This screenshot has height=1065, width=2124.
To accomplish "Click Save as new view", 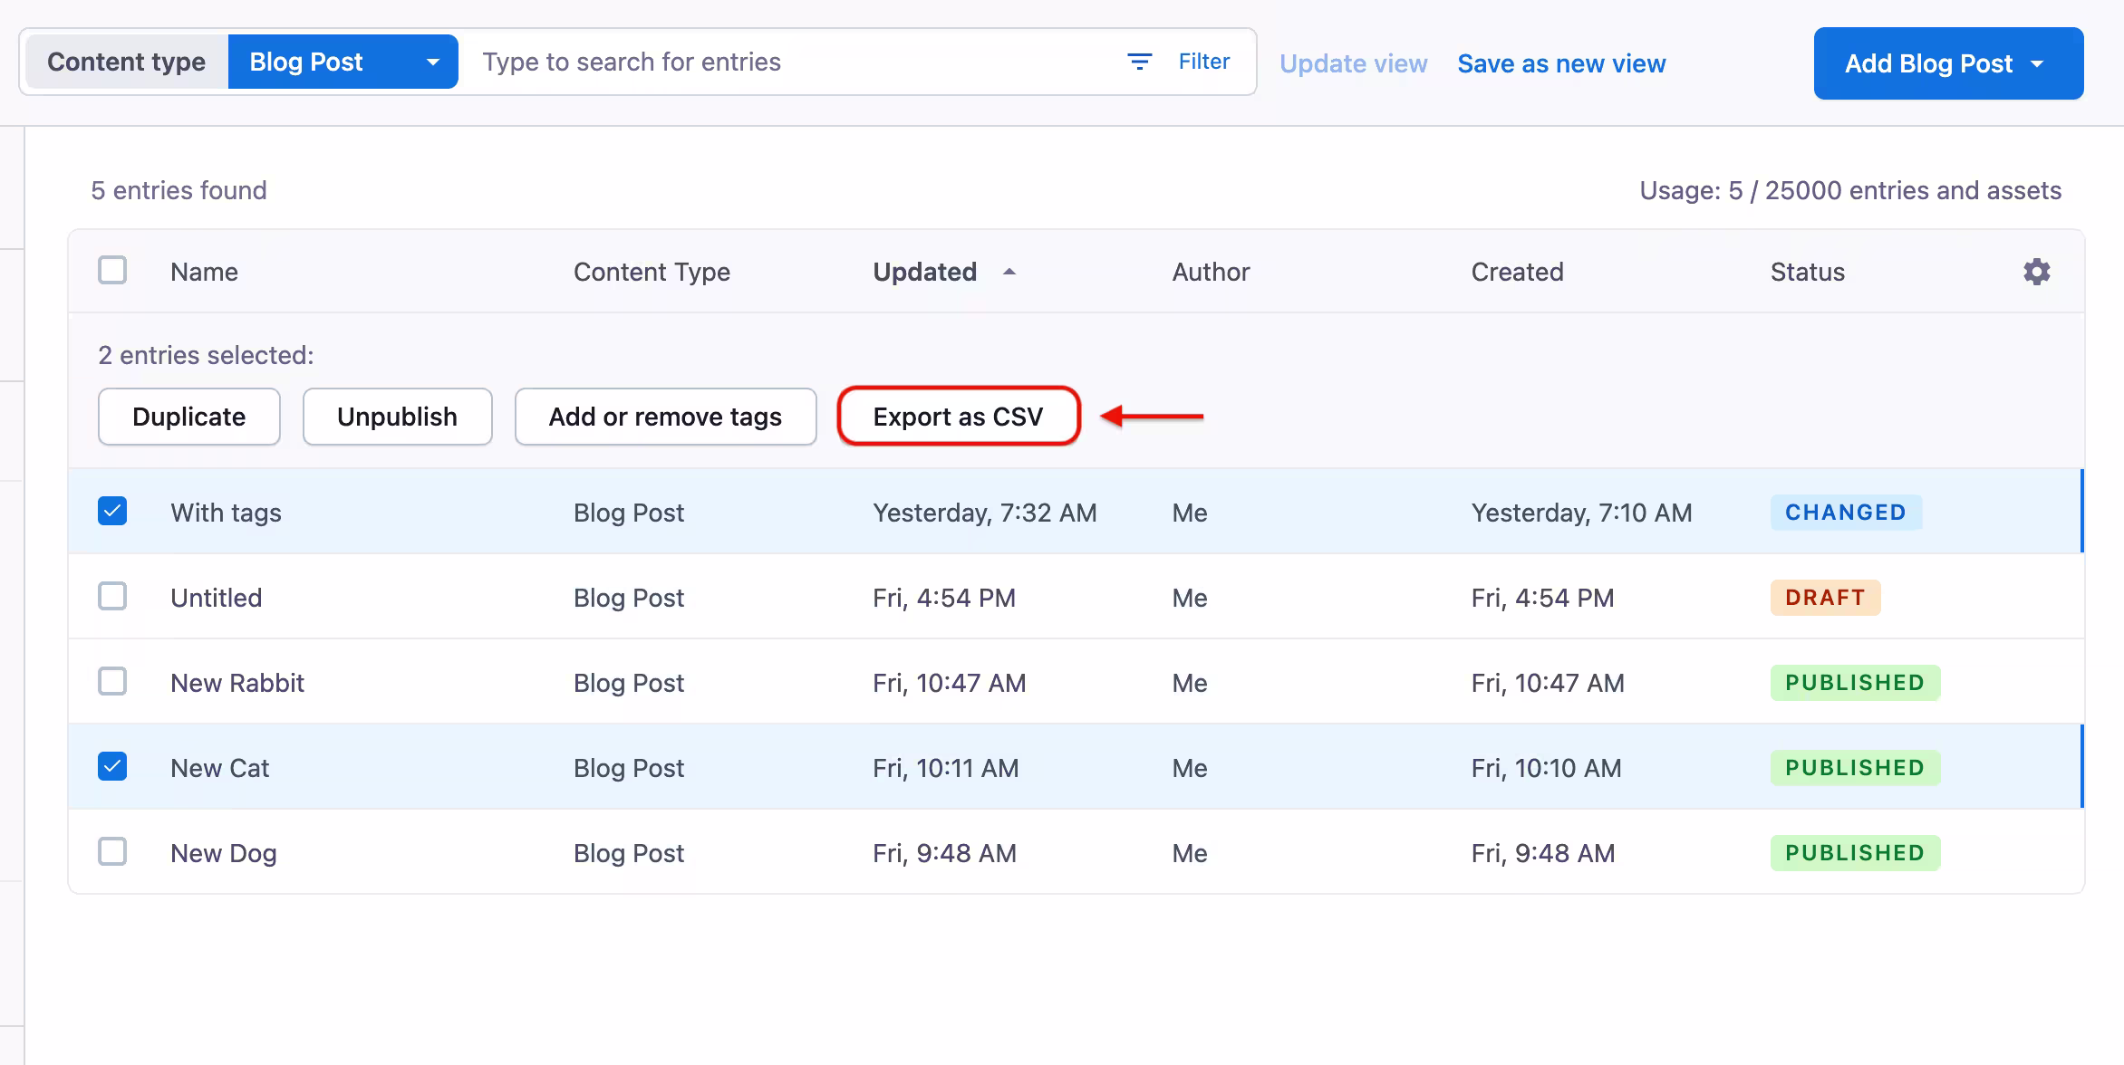I will 1561,63.
